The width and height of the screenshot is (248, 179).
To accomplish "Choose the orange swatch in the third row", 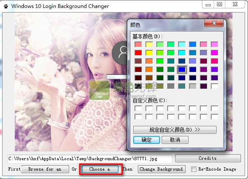I will pyautogui.click(x=149, y=61).
